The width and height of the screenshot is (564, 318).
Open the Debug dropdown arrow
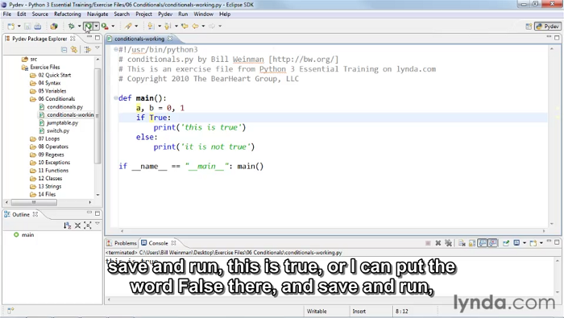coord(79,27)
